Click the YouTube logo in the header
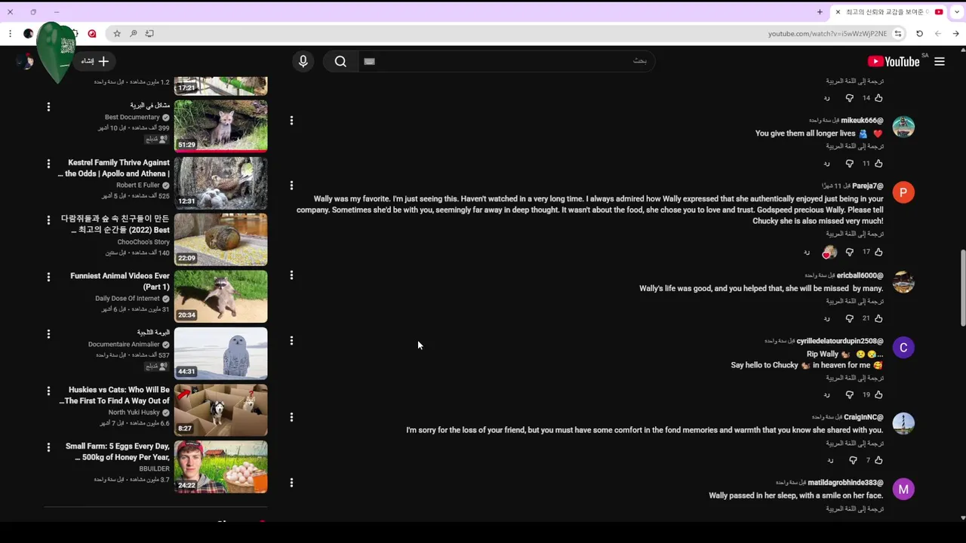 [894, 62]
